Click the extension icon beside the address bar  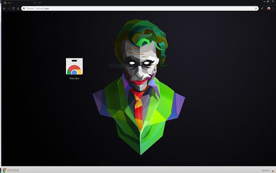262,8
